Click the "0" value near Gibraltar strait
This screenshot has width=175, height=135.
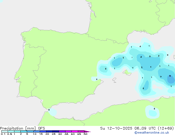[x=49, y=110]
